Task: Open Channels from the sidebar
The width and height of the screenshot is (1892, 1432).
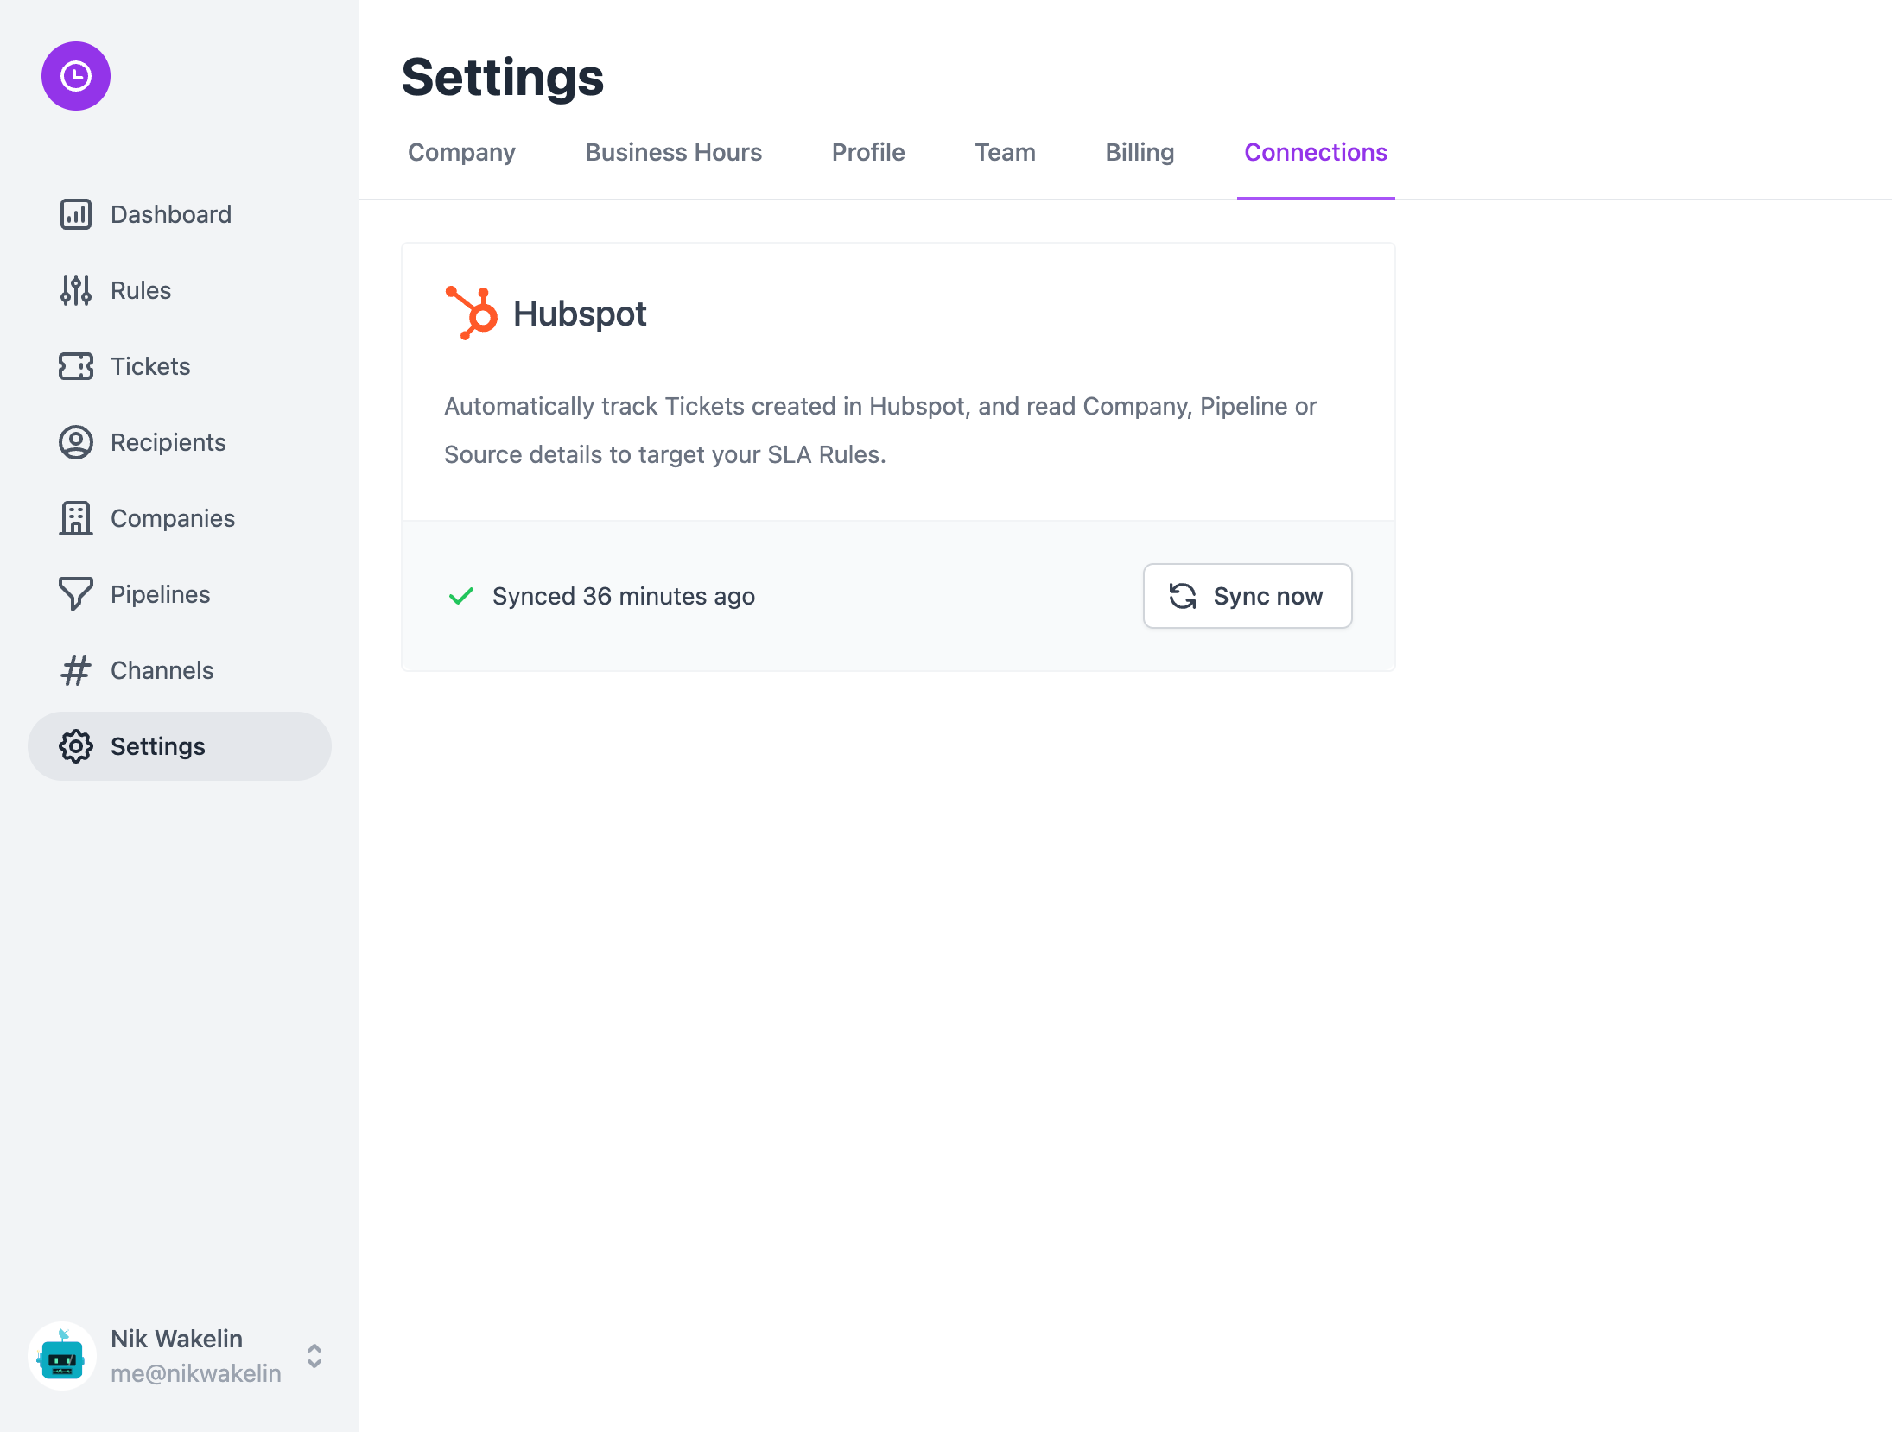Action: (180, 670)
